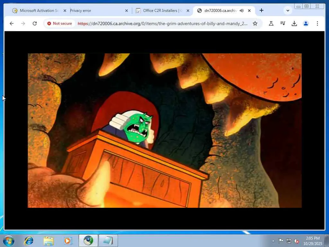329x247 pixels.
Task: Launch Internet Explorer from taskbar
Action: (29, 241)
